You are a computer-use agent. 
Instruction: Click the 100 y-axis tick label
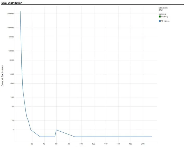click(12, 97)
